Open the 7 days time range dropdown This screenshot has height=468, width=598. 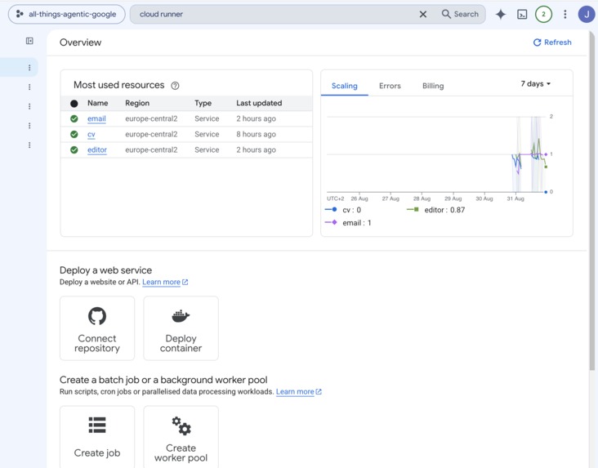(536, 83)
